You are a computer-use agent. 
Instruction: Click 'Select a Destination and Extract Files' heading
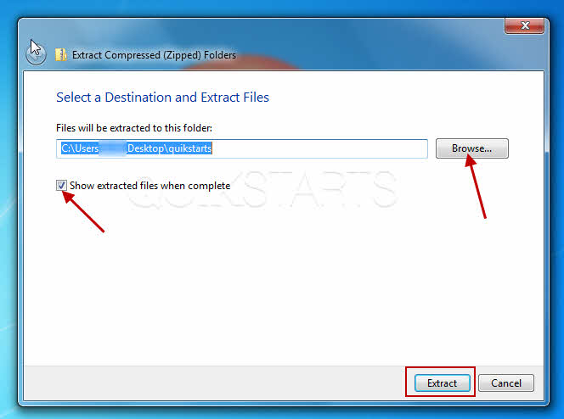[x=162, y=98]
